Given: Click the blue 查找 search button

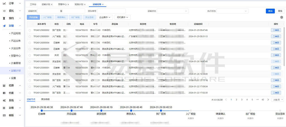Looking at the screenshot, I should point(270,11).
